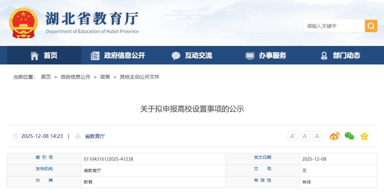The image size is (384, 194).
Task: Decrease font size with A- button
Action: [x=305, y=136]
